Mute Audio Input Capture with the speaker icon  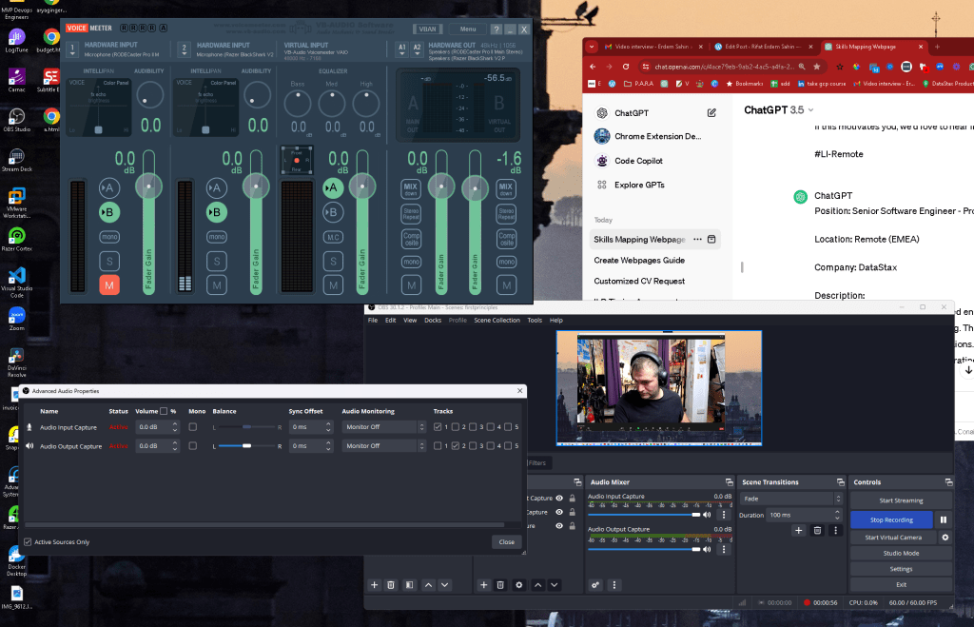coord(707,515)
